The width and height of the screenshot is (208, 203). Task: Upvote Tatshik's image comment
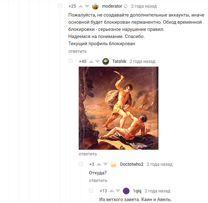coord(91,62)
